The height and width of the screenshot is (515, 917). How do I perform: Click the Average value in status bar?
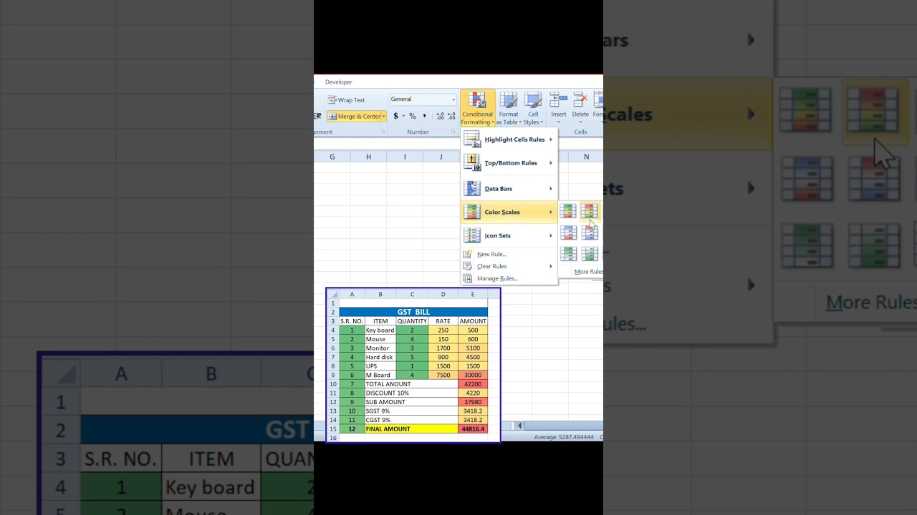564,437
